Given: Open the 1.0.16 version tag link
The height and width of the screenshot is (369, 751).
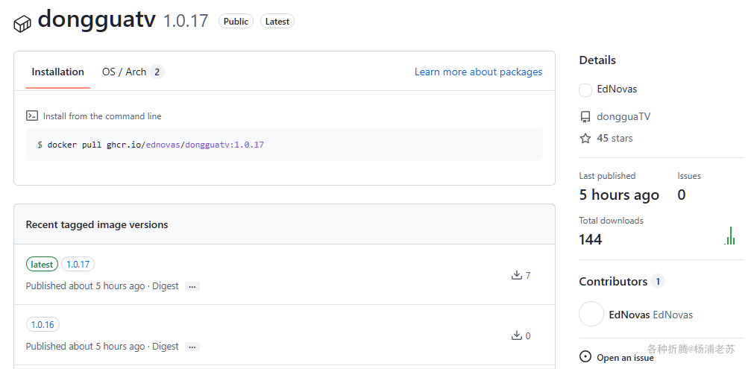Looking at the screenshot, I should (x=43, y=324).
